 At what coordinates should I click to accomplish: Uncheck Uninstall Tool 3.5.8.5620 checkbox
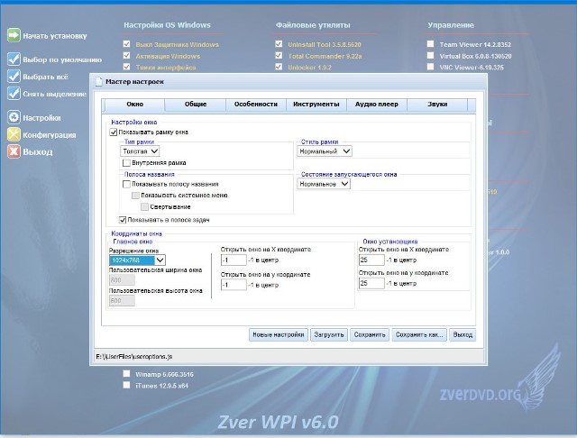coord(279,44)
